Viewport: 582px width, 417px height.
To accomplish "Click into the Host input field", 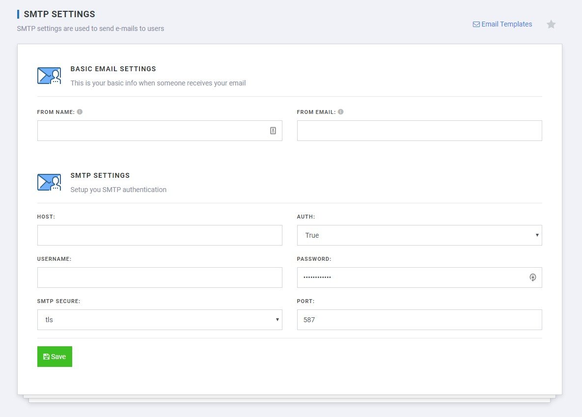I will point(160,235).
